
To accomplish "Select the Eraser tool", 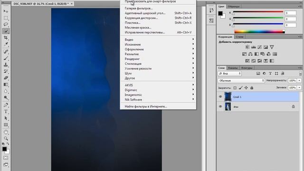I will [x=6, y=78].
